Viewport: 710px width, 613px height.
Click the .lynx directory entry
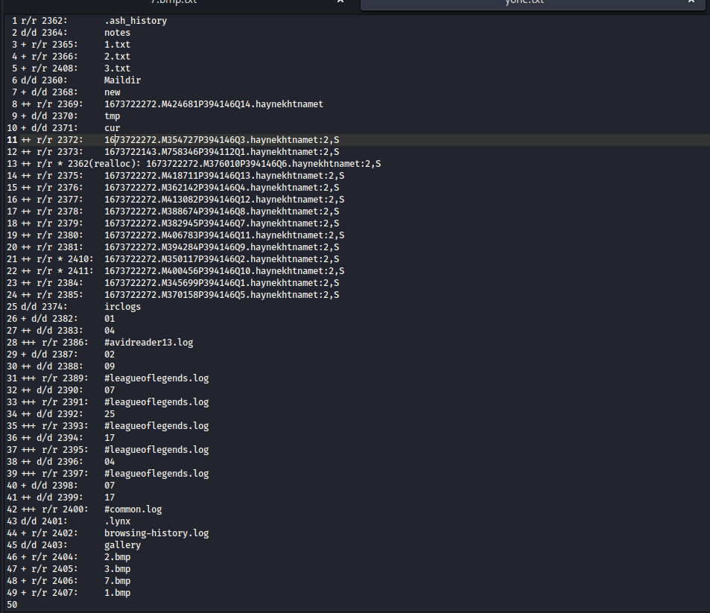pyautogui.click(x=117, y=521)
